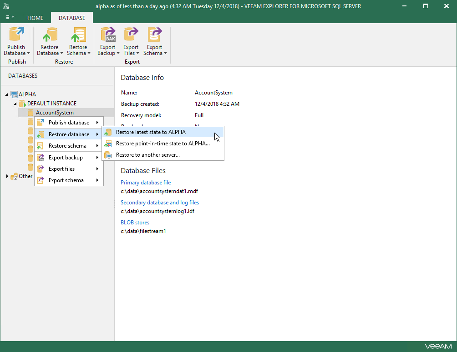Viewport: 457px width, 352px height.
Task: Select Restore latest state to ALPHA
Action: coord(163,132)
